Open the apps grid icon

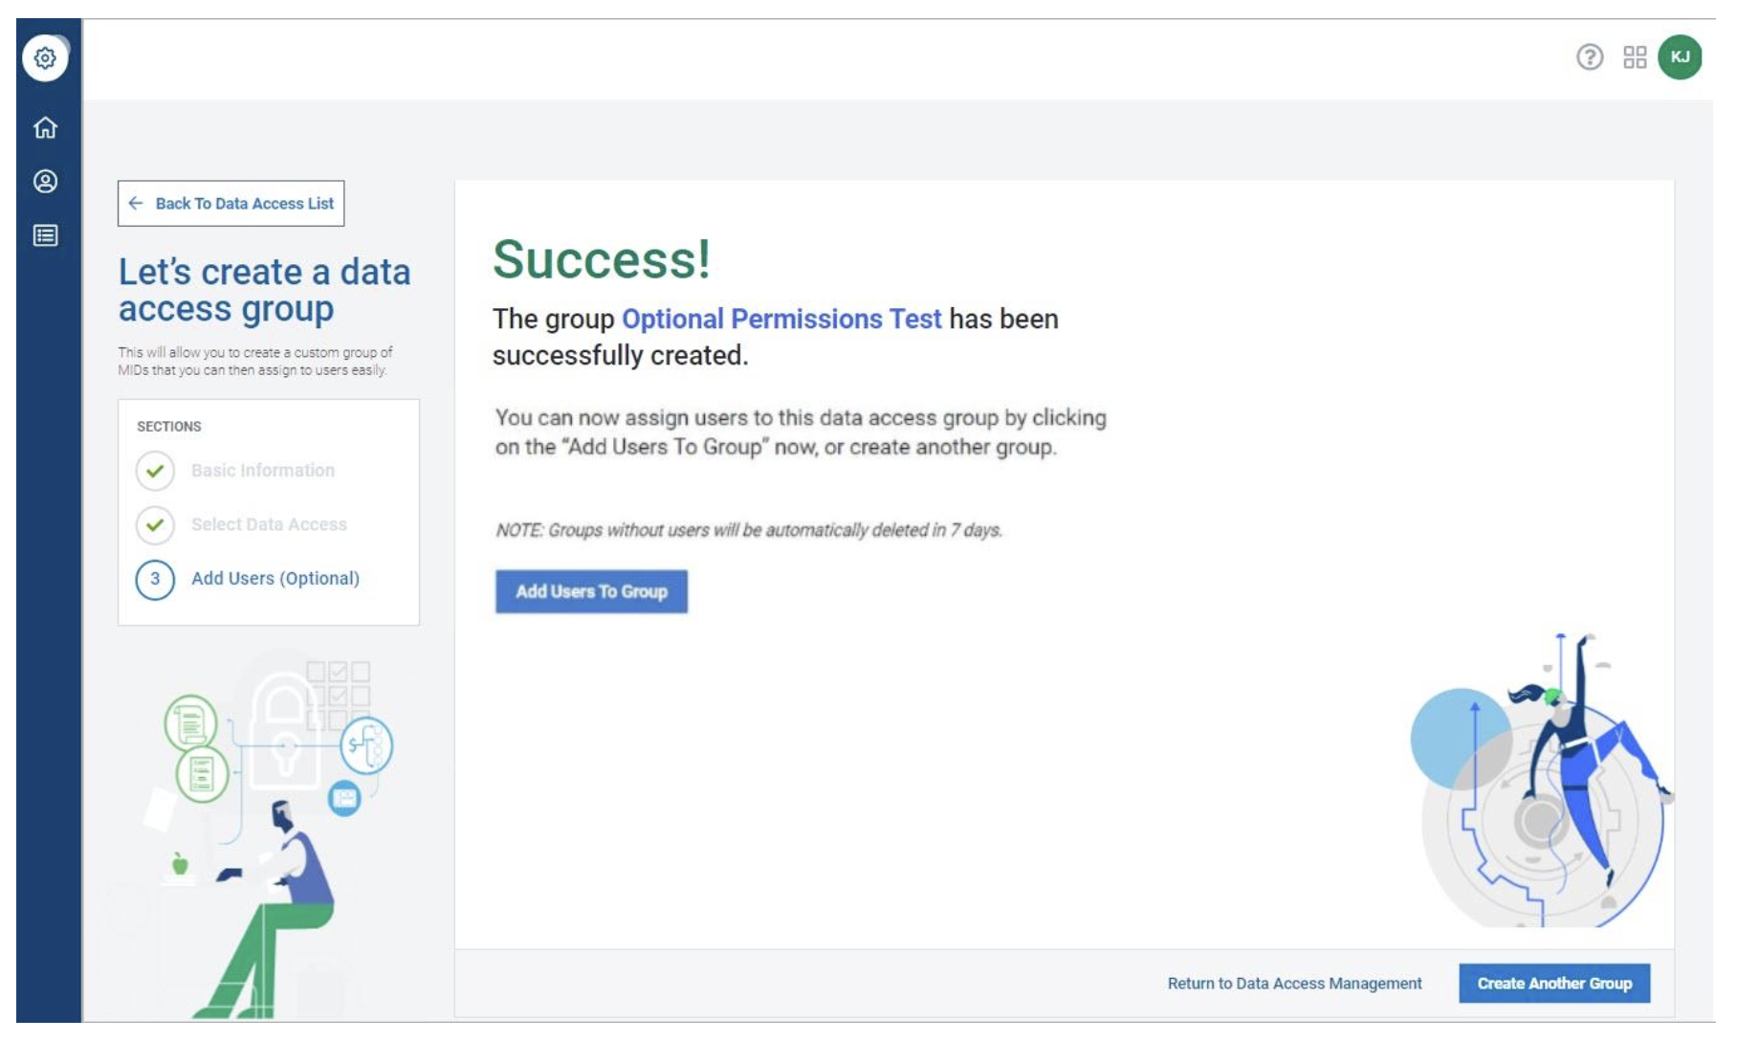[x=1635, y=57]
